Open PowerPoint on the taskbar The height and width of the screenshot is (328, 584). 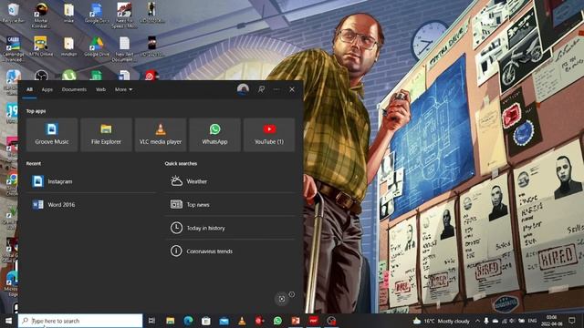(296, 321)
